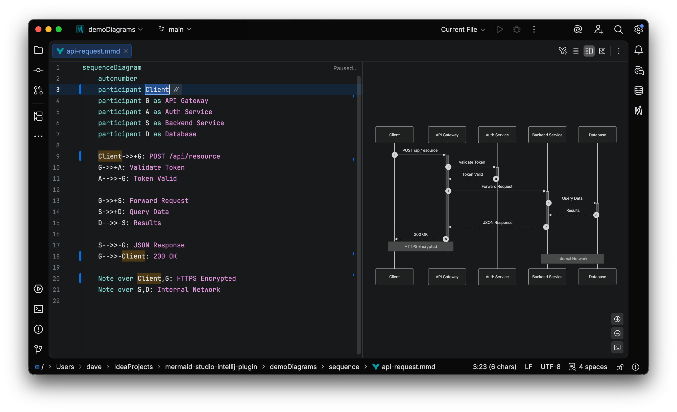Click the Paused... inspection status

point(345,68)
